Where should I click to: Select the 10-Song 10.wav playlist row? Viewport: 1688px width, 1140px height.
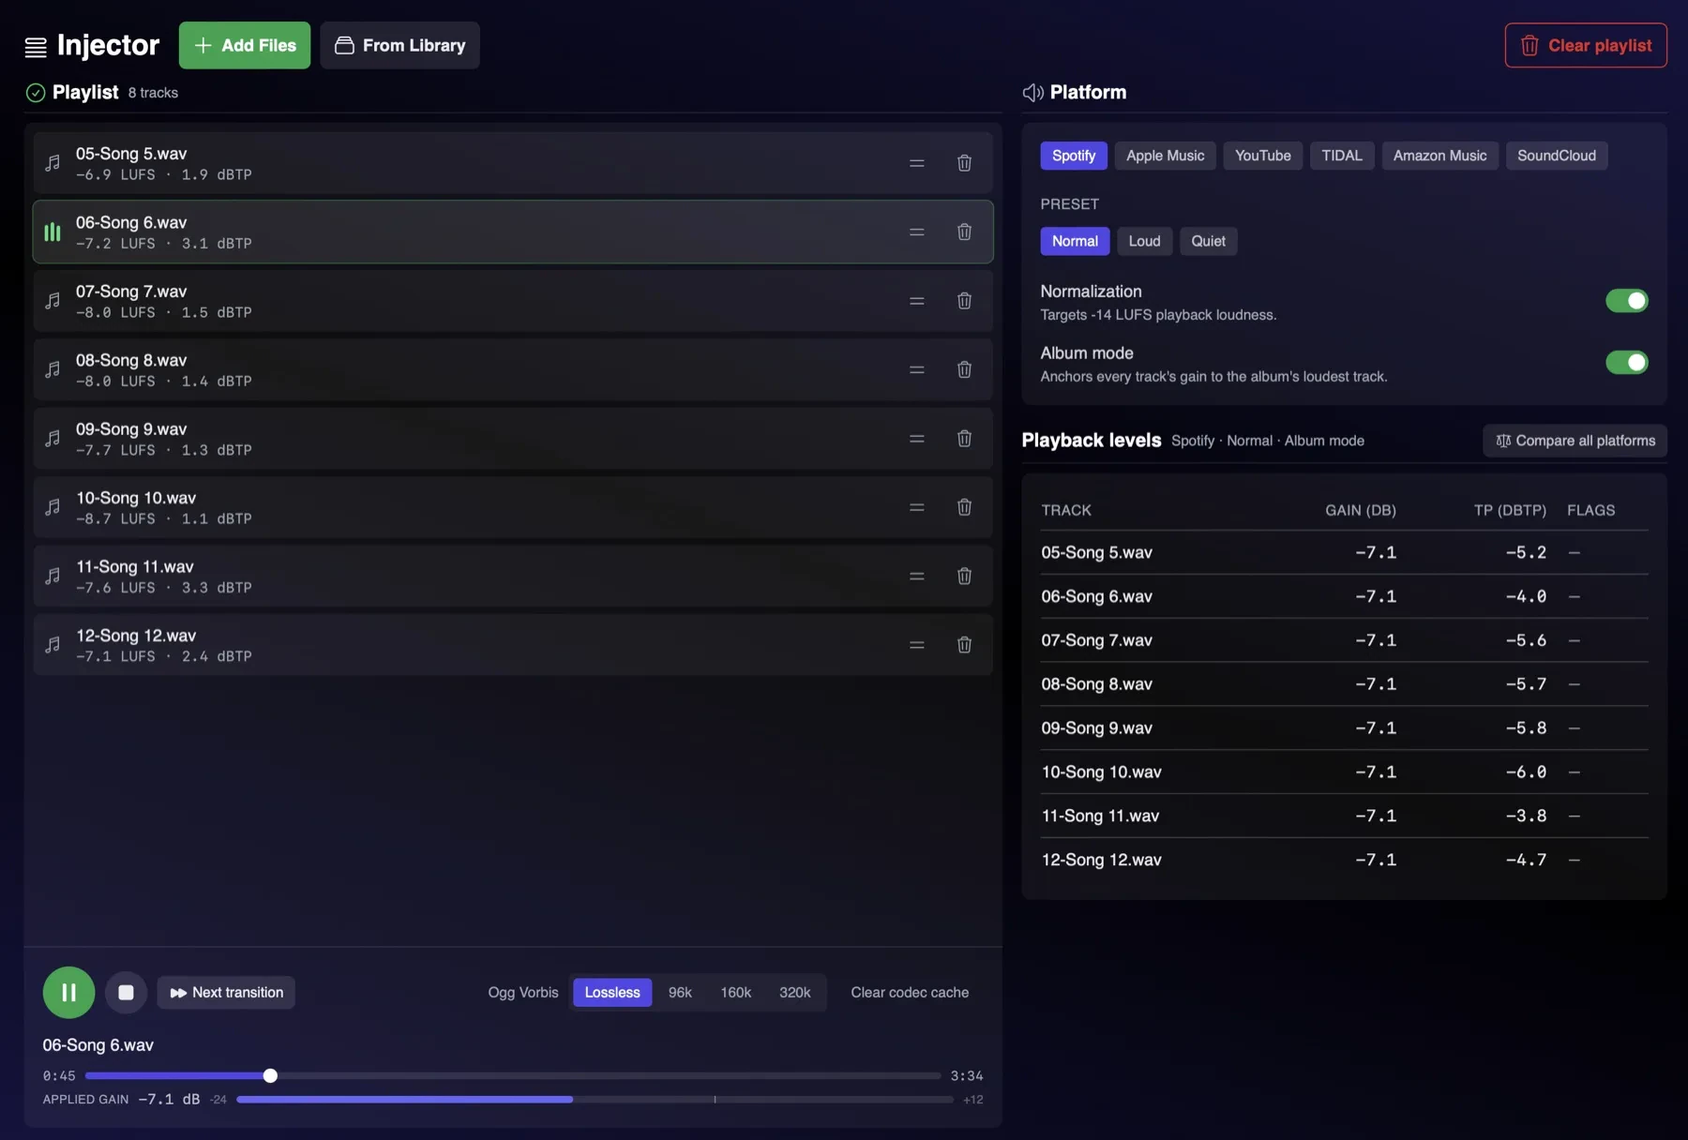point(513,507)
